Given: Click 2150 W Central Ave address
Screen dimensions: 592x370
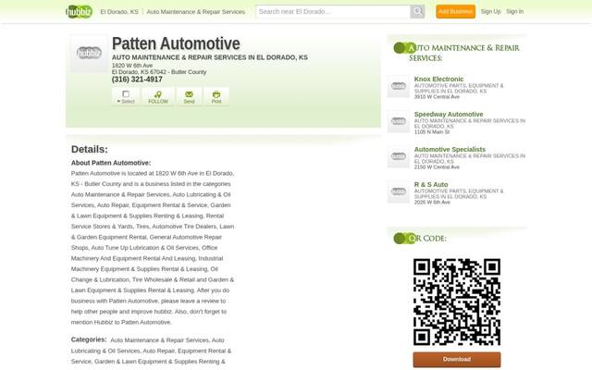Looking at the screenshot, I should click(x=437, y=166).
